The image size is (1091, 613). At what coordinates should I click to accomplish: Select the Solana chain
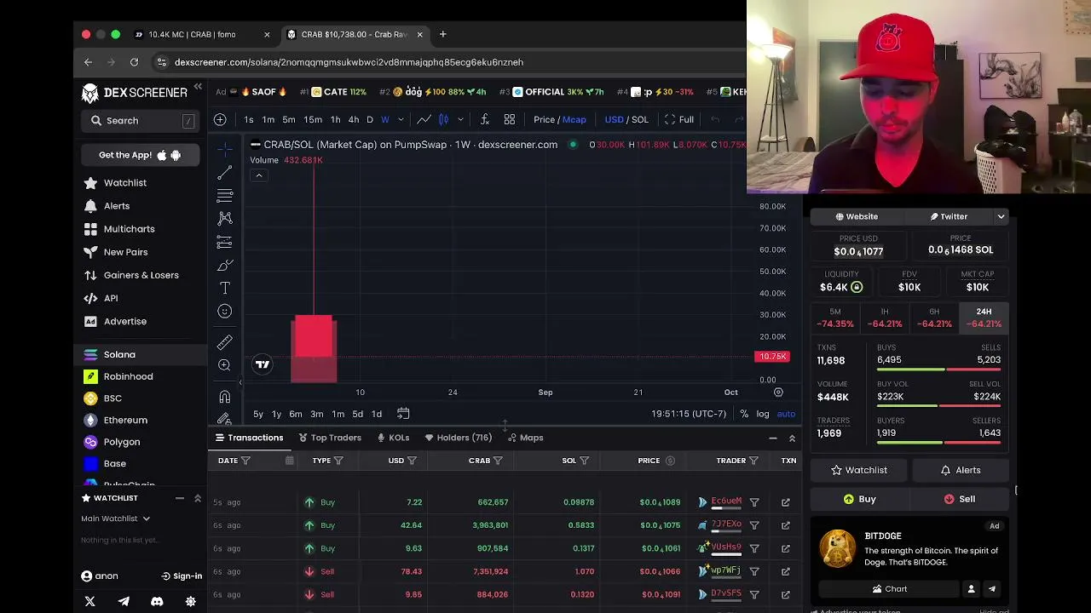[118, 354]
